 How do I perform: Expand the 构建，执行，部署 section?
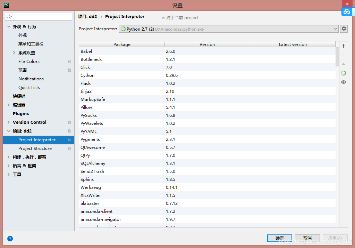coord(9,157)
